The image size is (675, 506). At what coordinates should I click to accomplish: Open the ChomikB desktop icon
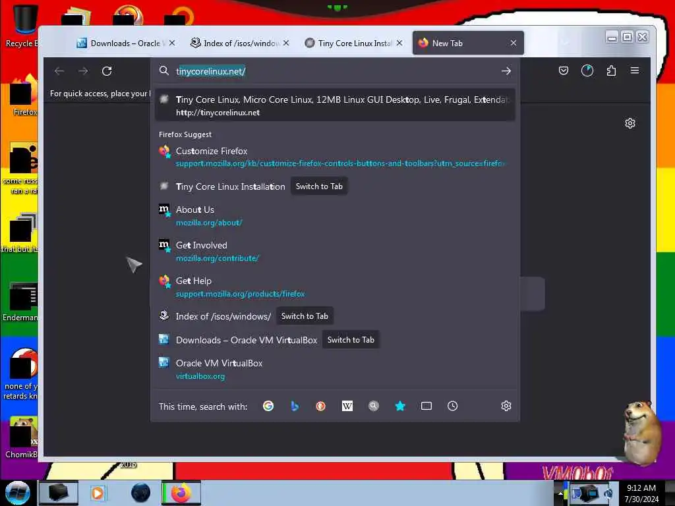pos(22,437)
